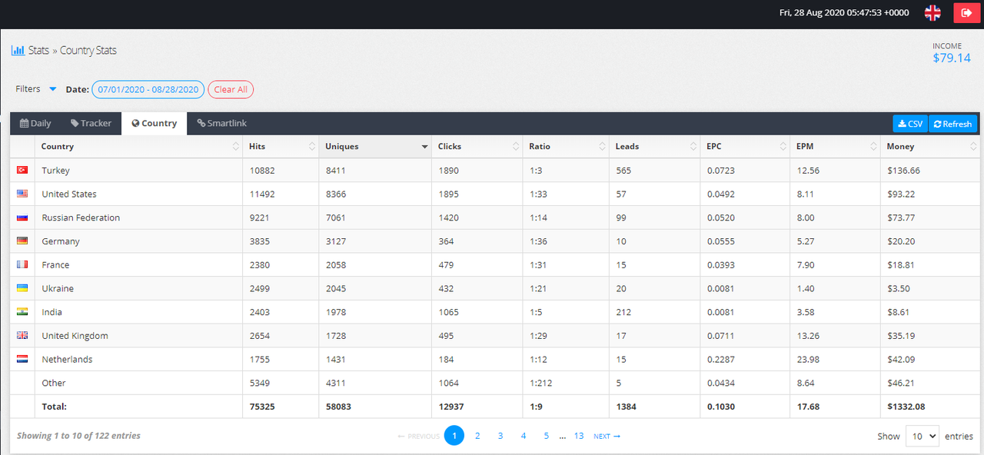
Task: Download stats with CSV button
Action: click(910, 124)
